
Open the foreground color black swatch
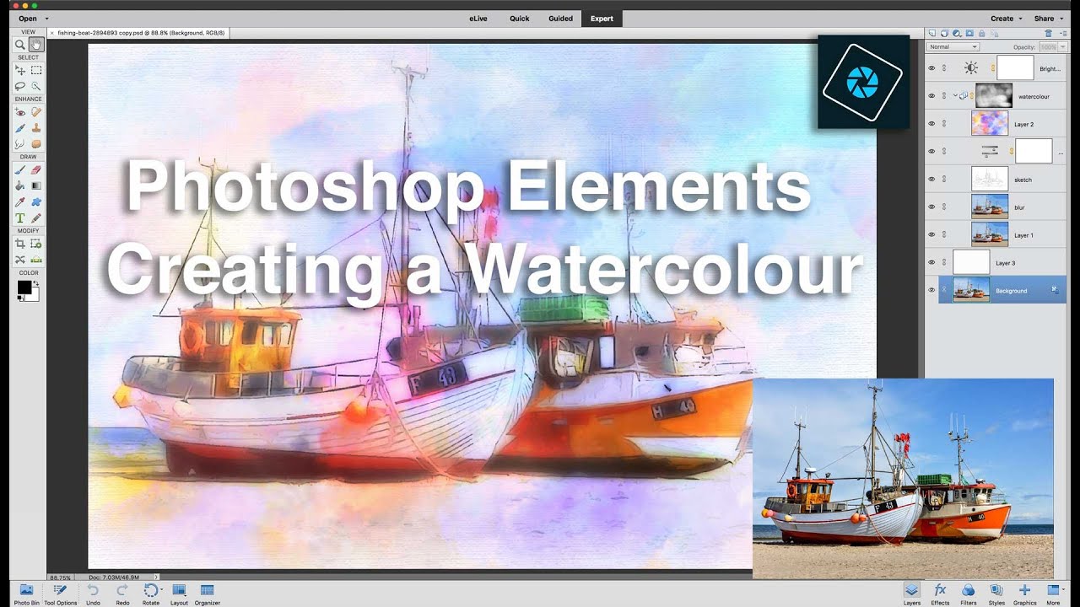(24, 287)
